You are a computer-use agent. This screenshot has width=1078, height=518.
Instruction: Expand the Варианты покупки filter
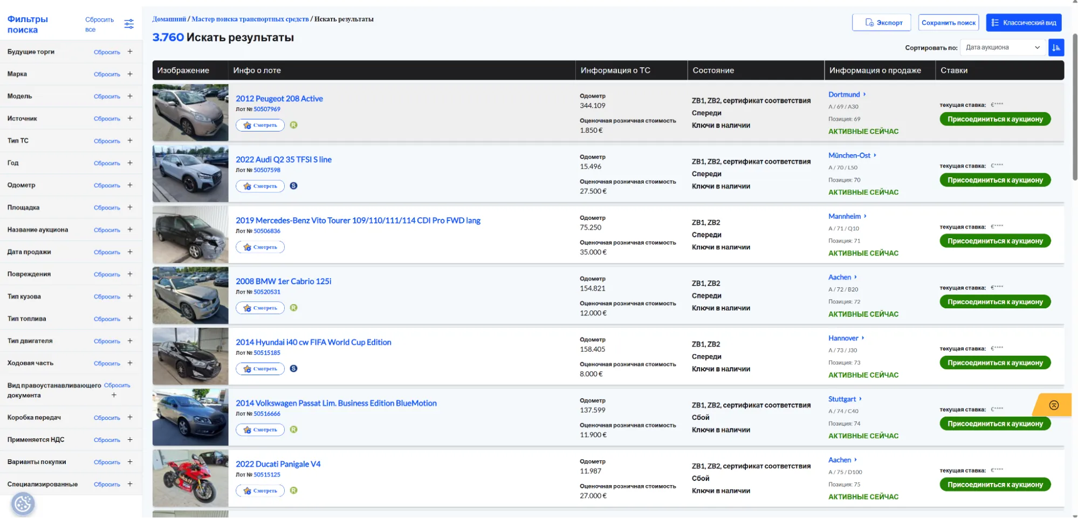(130, 462)
